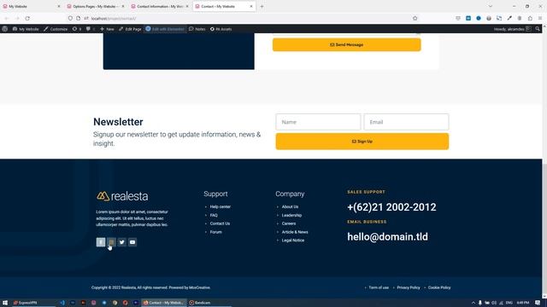The height and width of the screenshot is (307, 547).
Task: Open the YouTube social icon in footer
Action: [132, 242]
